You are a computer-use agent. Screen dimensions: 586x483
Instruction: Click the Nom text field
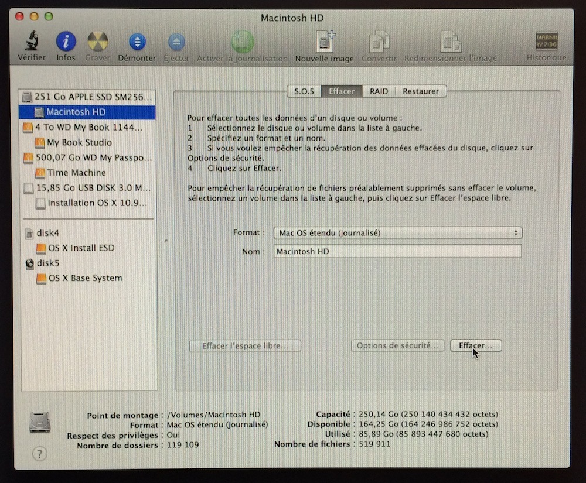tap(398, 251)
